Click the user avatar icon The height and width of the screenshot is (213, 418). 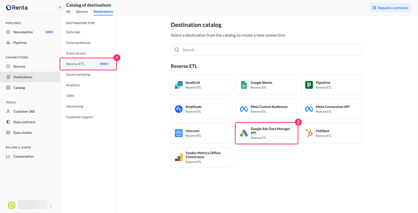[x=12, y=205]
